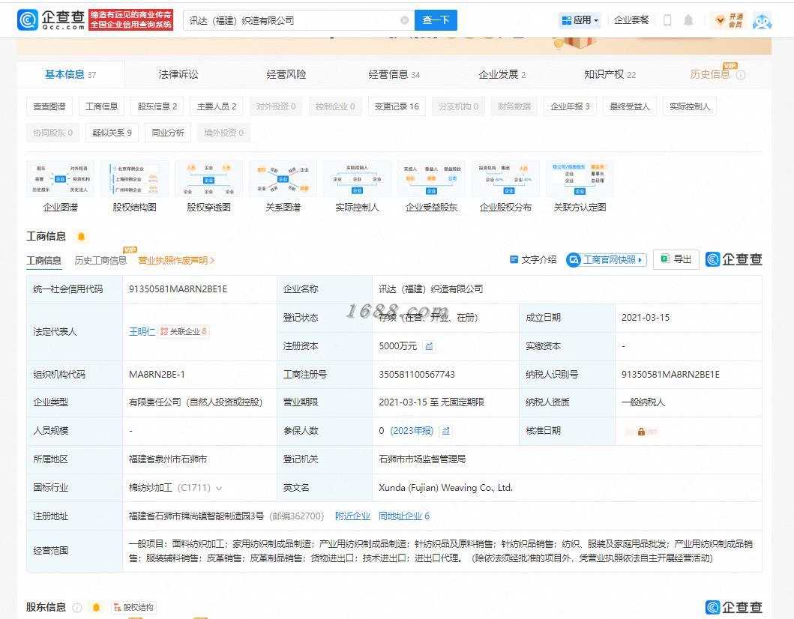Select the 历史工商信息 sub-tab

coord(100,260)
